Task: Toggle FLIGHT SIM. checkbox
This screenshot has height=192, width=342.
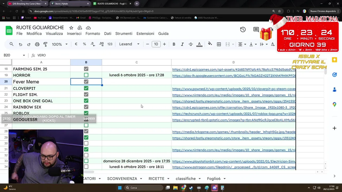Action: [x=86, y=94]
